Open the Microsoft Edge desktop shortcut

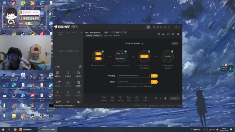tap(14, 87)
